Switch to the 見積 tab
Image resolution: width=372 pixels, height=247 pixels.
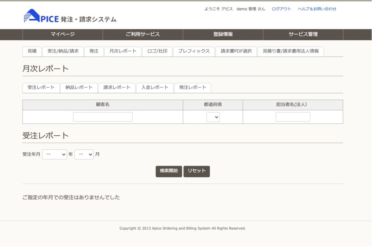[x=32, y=52]
